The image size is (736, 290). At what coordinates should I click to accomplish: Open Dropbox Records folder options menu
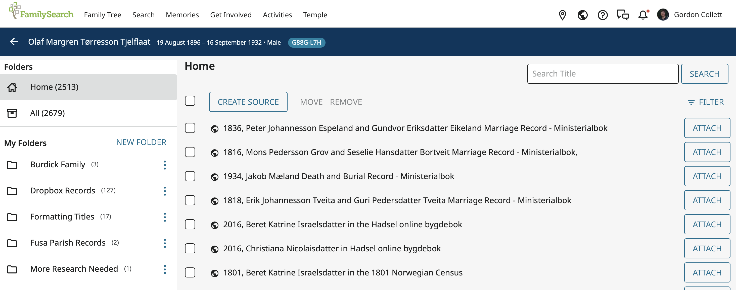coord(165,191)
